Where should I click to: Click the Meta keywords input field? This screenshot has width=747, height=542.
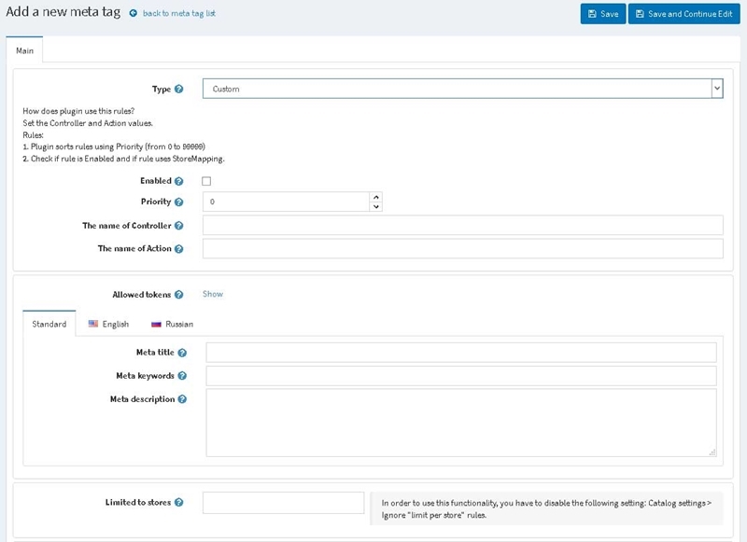(x=461, y=376)
